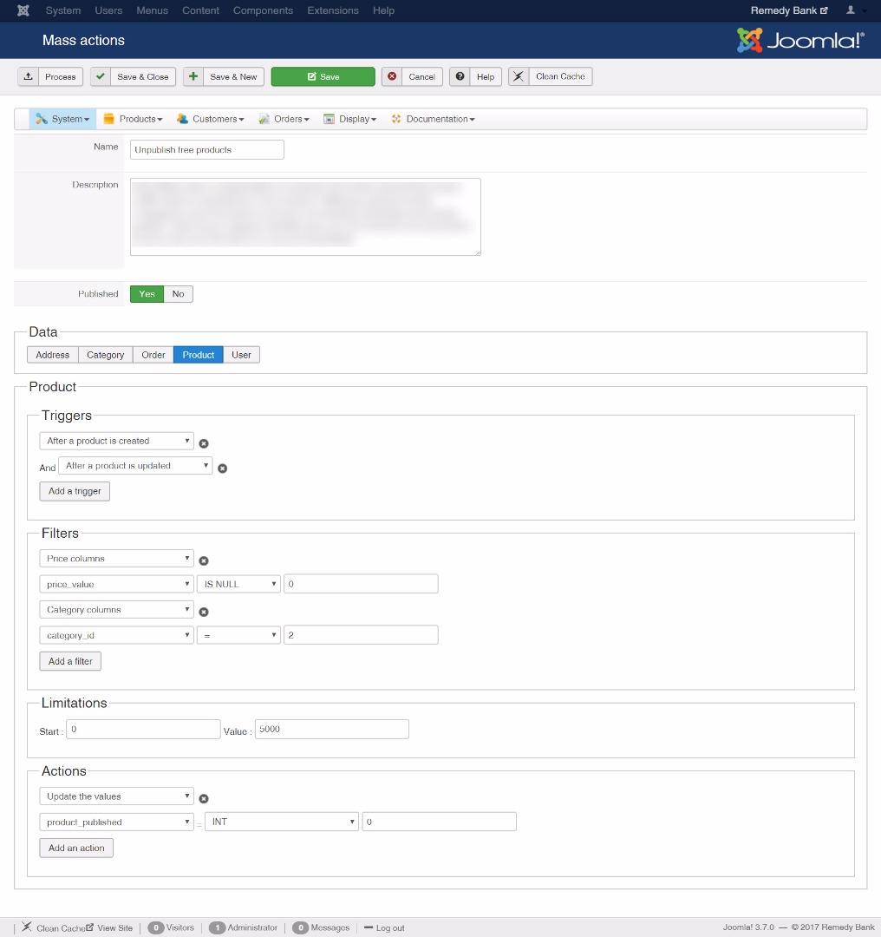Set Published to No
Screen dimensions: 881x937
(x=178, y=294)
